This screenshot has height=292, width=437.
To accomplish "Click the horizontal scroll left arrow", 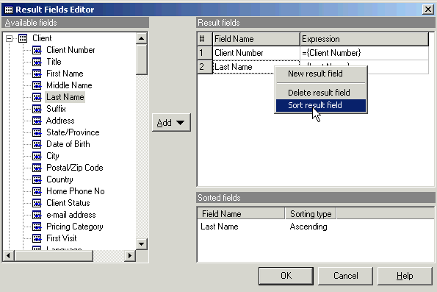I will point(8,256).
